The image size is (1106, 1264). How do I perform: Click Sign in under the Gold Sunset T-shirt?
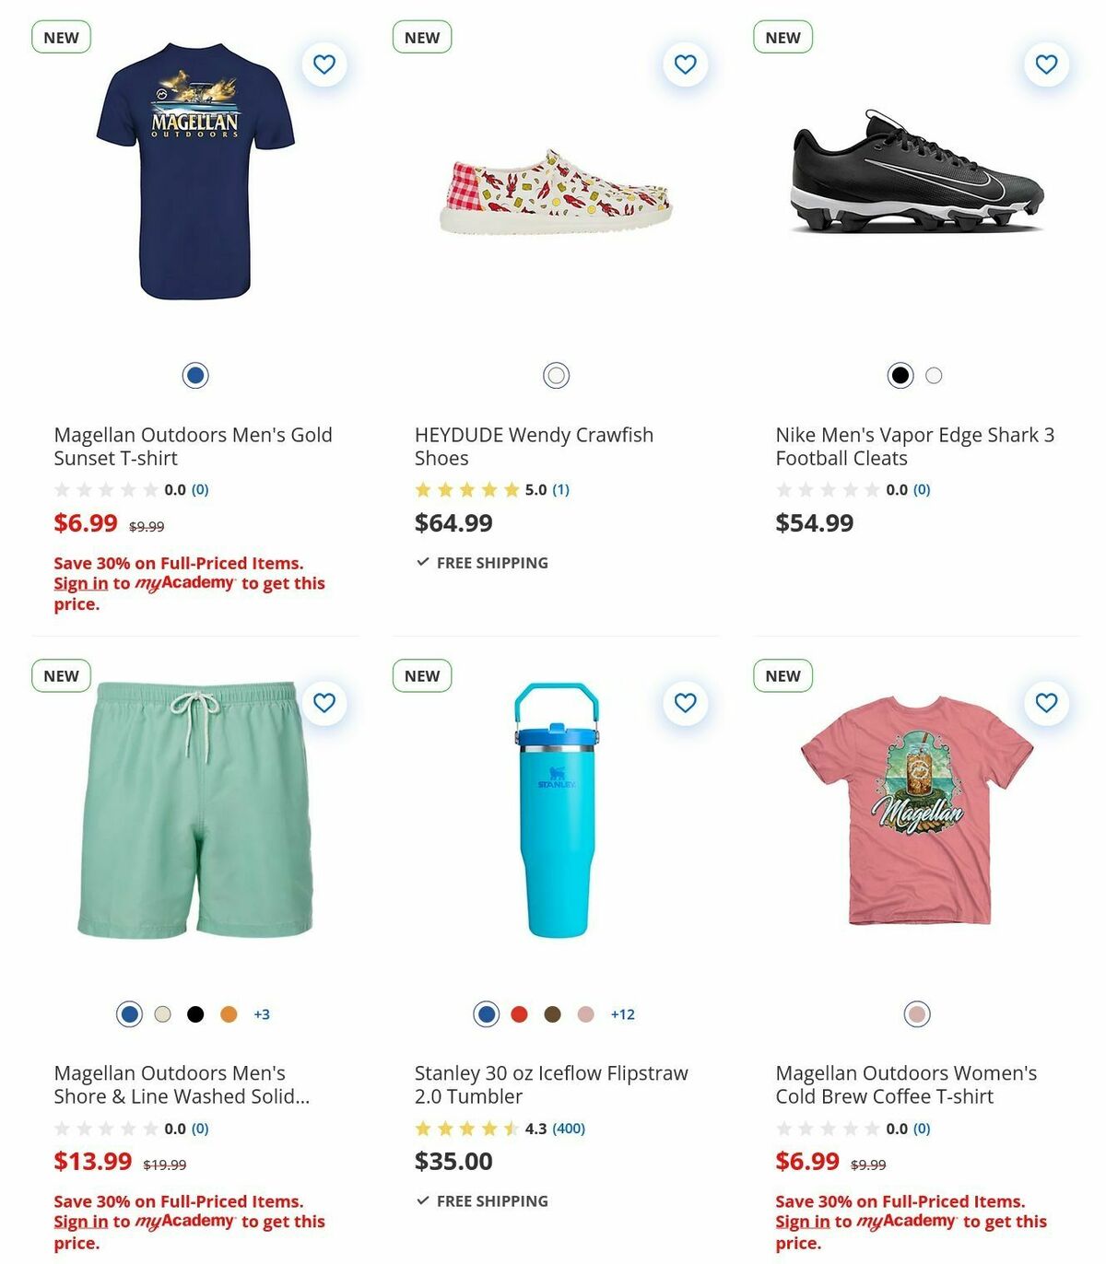tap(81, 583)
